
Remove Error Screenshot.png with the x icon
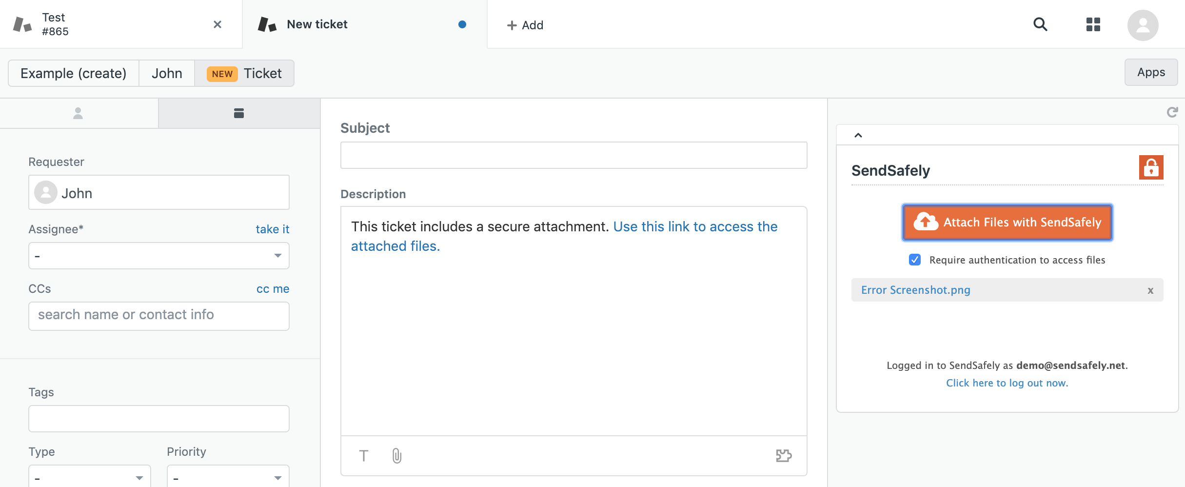(x=1150, y=290)
